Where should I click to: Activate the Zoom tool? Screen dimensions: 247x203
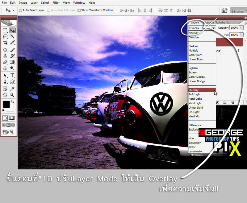[12, 95]
